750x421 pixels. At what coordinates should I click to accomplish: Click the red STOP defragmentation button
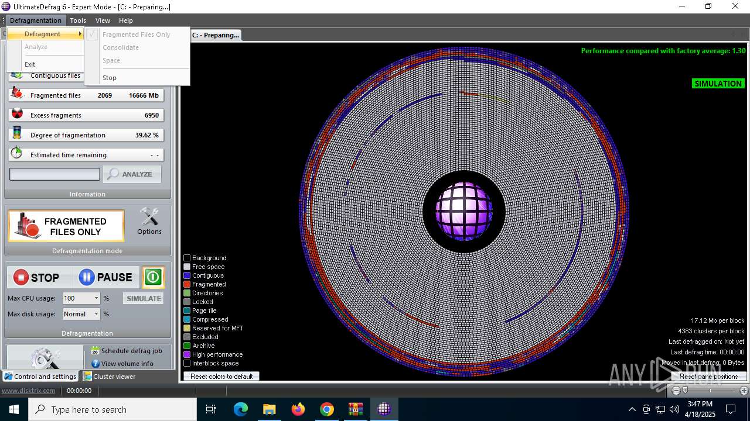(37, 277)
